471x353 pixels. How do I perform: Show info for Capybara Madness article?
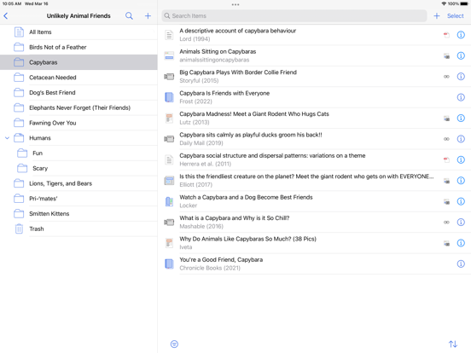coord(461,118)
